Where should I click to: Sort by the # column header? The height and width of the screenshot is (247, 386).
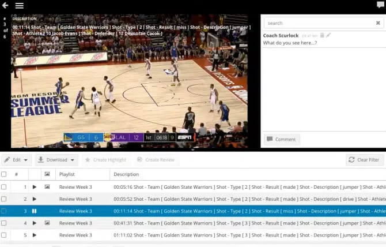tap(16, 174)
